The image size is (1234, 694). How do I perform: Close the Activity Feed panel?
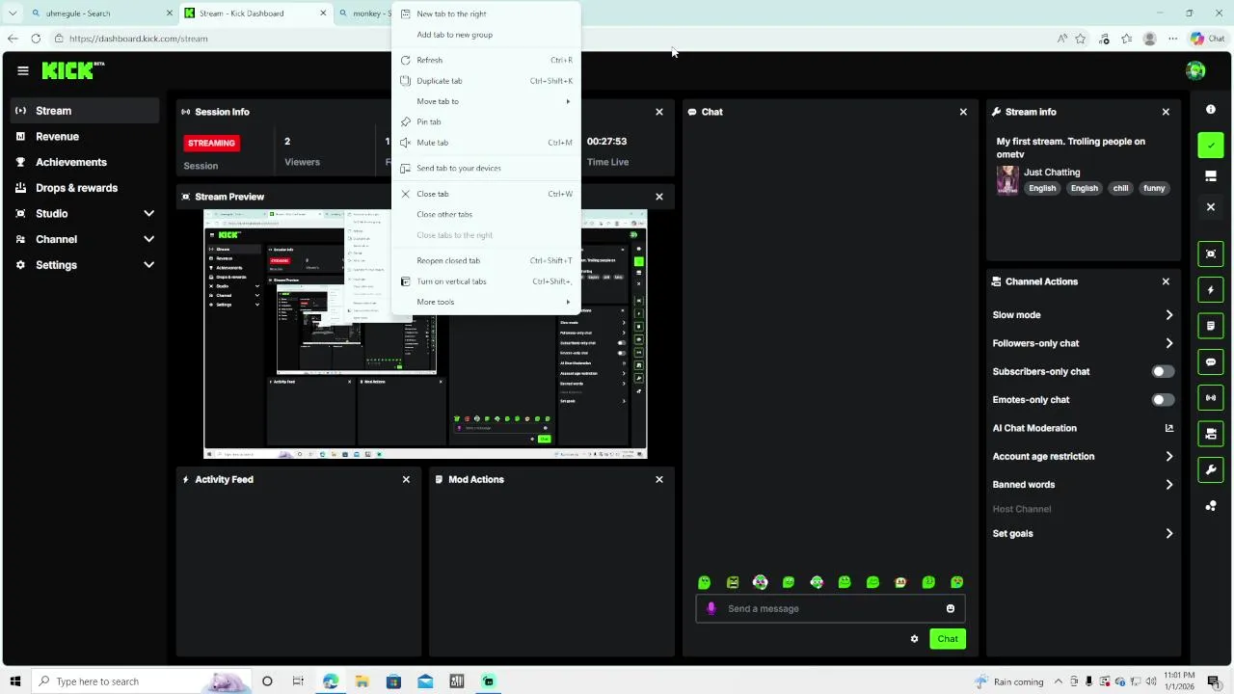406,479
